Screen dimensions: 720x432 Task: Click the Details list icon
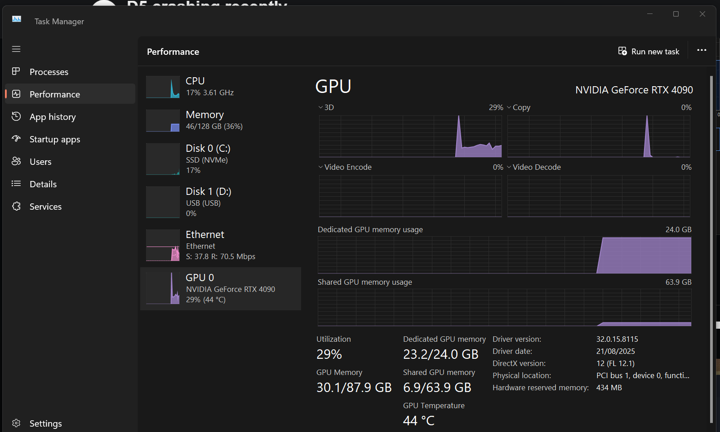click(x=16, y=184)
